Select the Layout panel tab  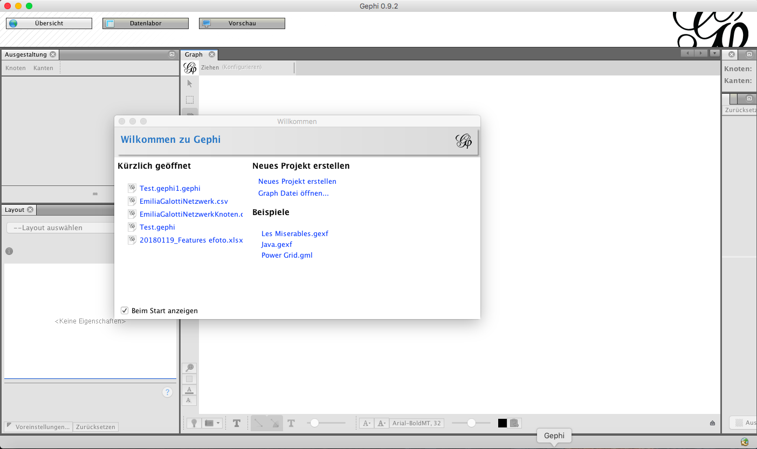[15, 210]
